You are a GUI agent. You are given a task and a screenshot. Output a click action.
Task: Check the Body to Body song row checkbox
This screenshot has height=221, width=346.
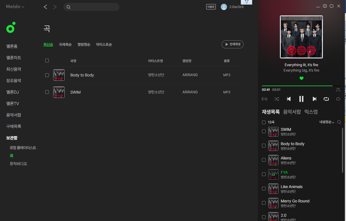pyautogui.click(x=47, y=75)
